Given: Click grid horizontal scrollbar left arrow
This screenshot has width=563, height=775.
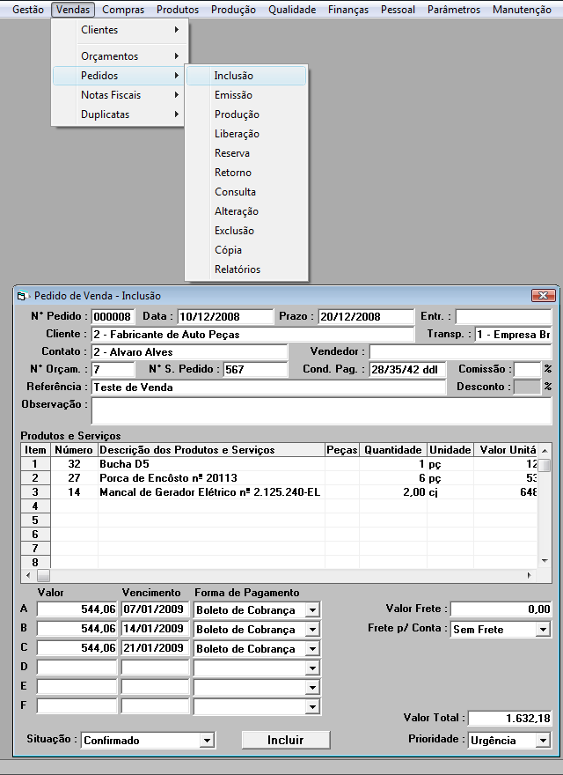Looking at the screenshot, I should [28, 575].
